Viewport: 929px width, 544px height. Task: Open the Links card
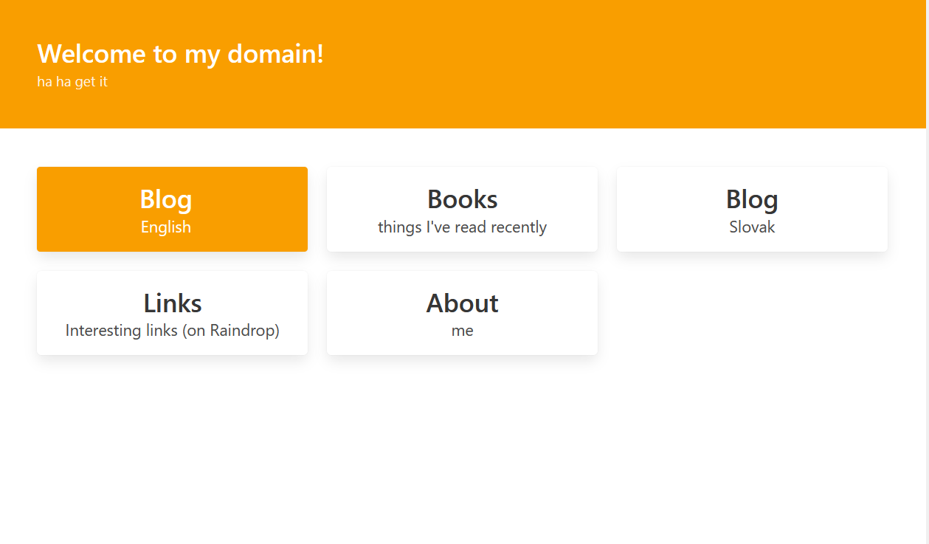point(172,313)
